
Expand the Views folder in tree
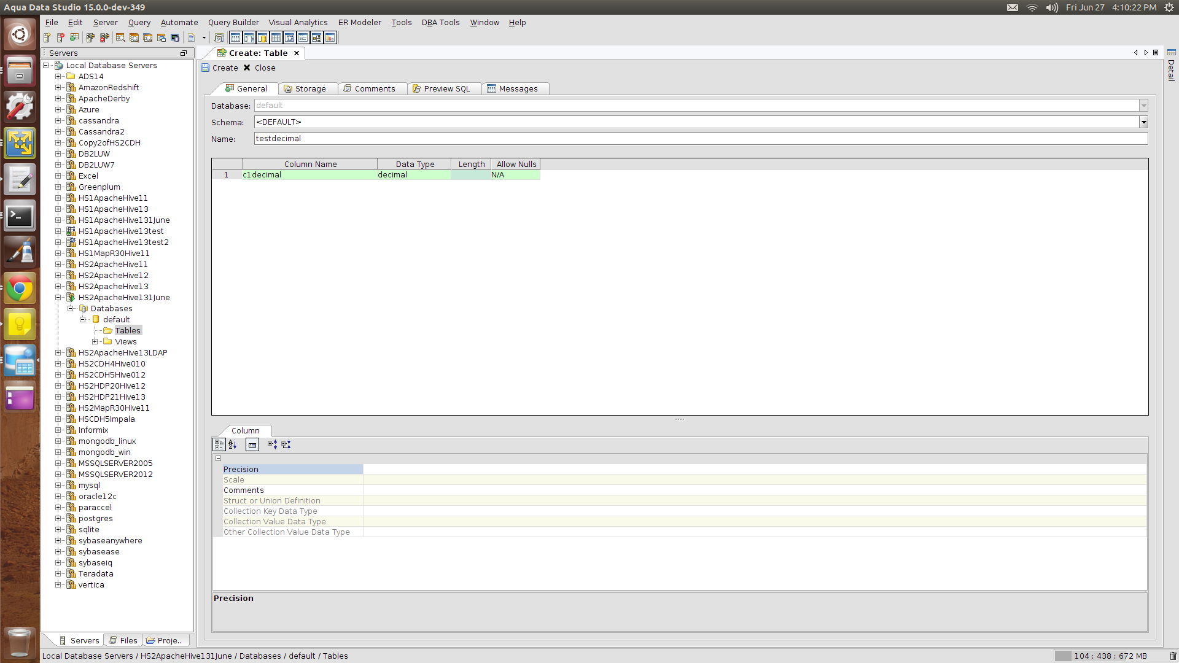pos(95,342)
